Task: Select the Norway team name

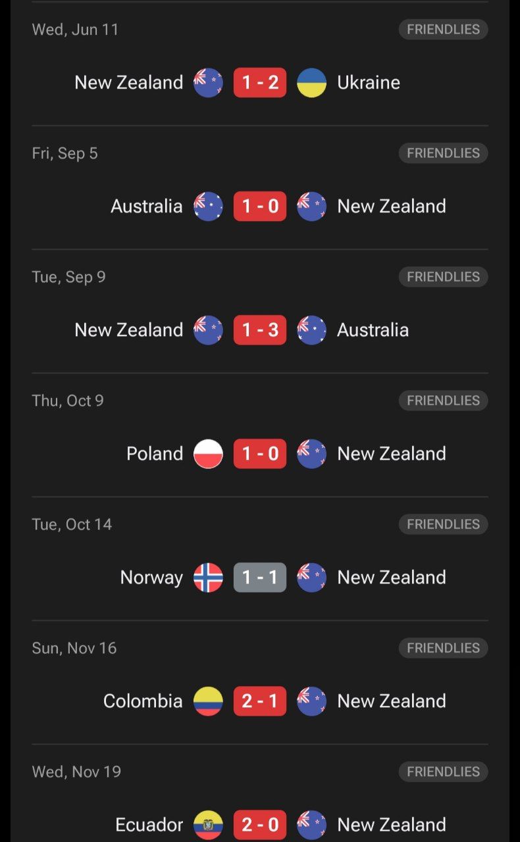Action: pyautogui.click(x=151, y=578)
